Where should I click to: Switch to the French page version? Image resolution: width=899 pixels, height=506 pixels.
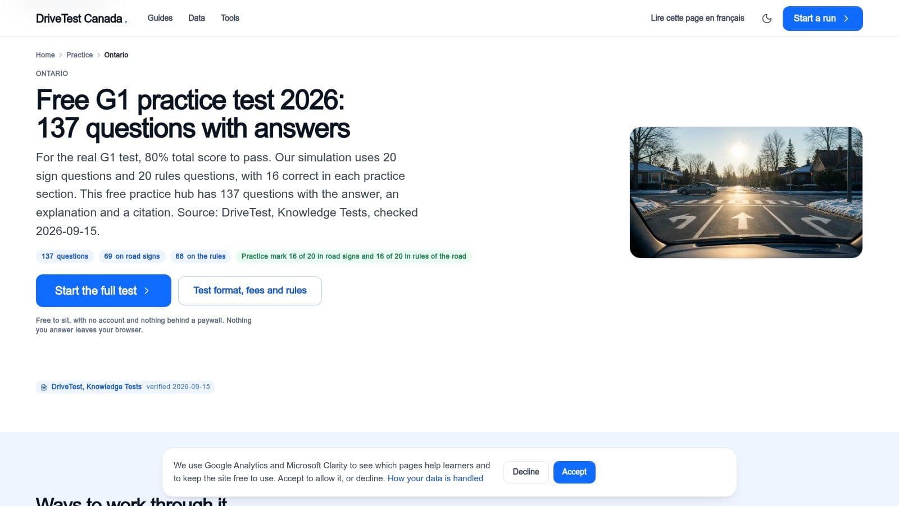coord(697,18)
